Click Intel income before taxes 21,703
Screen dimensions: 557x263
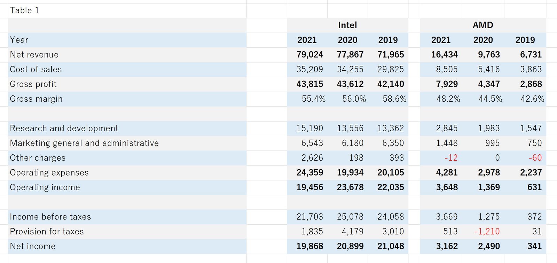click(310, 217)
